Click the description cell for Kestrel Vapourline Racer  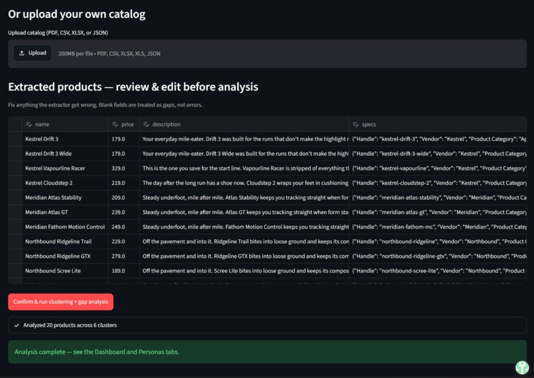coord(244,168)
